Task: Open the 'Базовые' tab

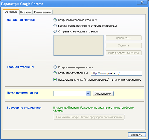Action: (26, 12)
